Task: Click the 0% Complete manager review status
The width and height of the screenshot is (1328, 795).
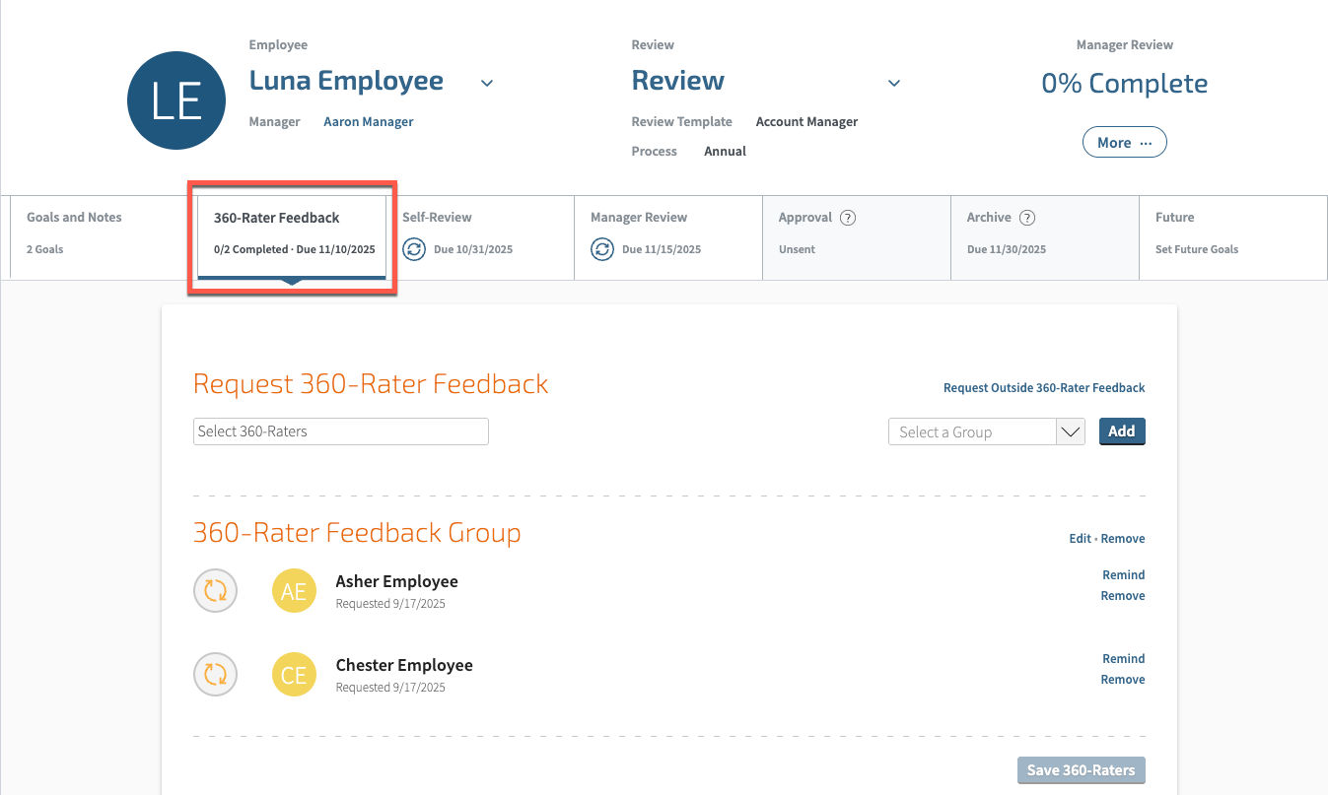Action: tap(1125, 84)
